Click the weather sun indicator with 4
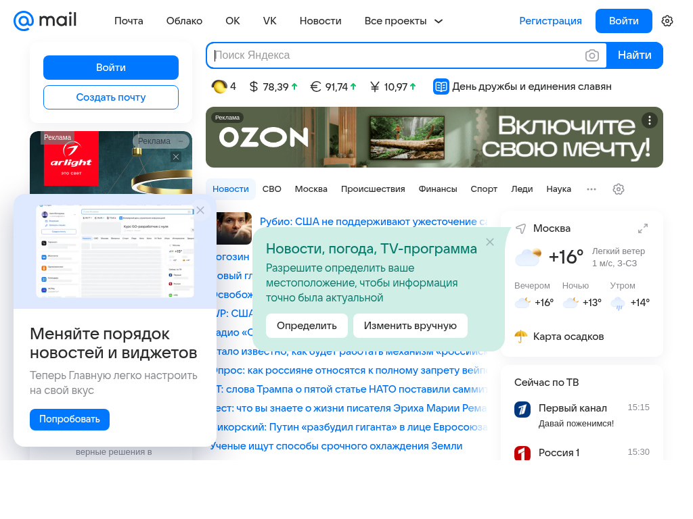This screenshot has width=693, height=519. [223, 86]
